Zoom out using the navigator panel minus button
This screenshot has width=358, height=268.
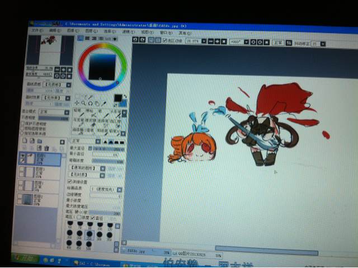click(x=57, y=69)
